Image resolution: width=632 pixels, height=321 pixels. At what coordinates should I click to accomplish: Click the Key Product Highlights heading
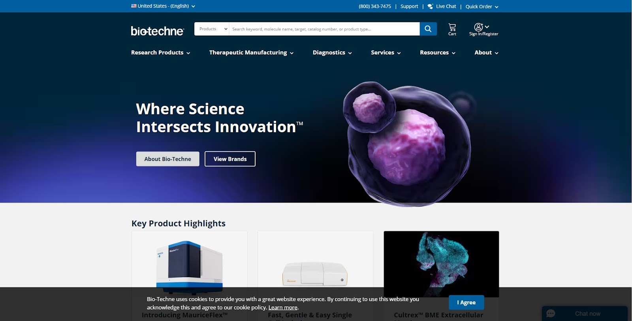point(179,223)
